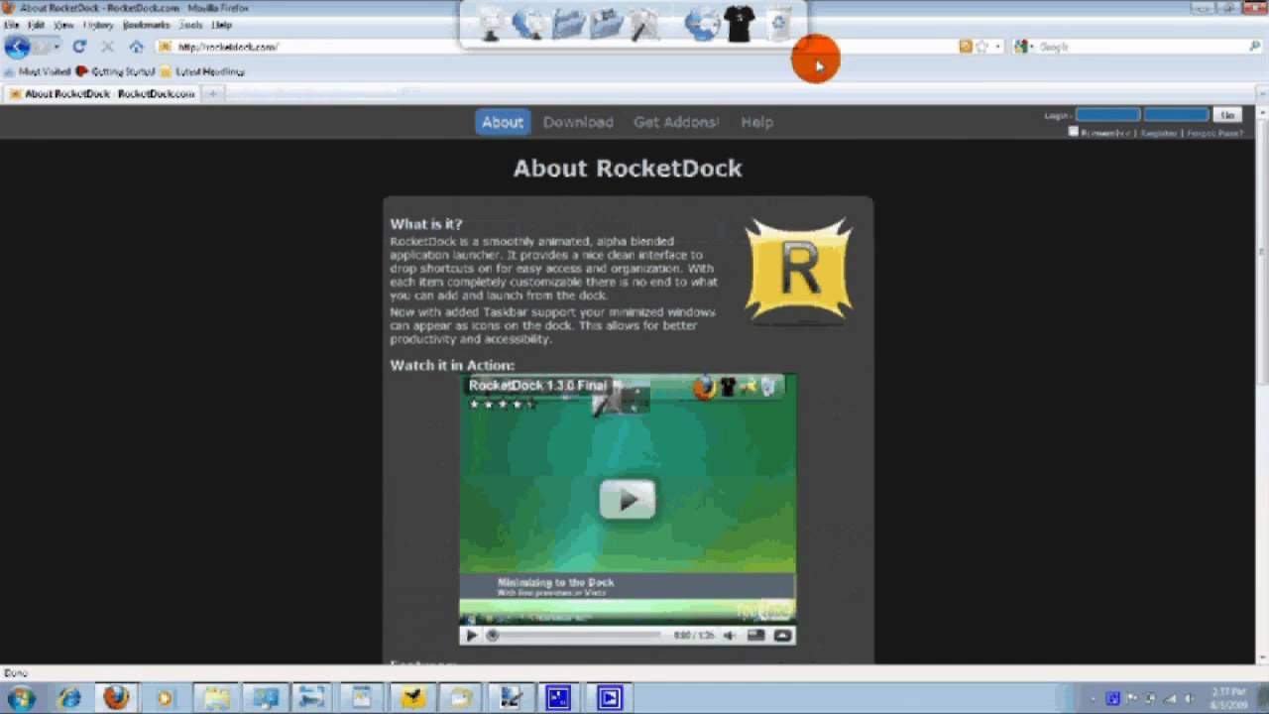Click the RSS feed icon in address bar
Screen dimensions: 1269x714
965,47
